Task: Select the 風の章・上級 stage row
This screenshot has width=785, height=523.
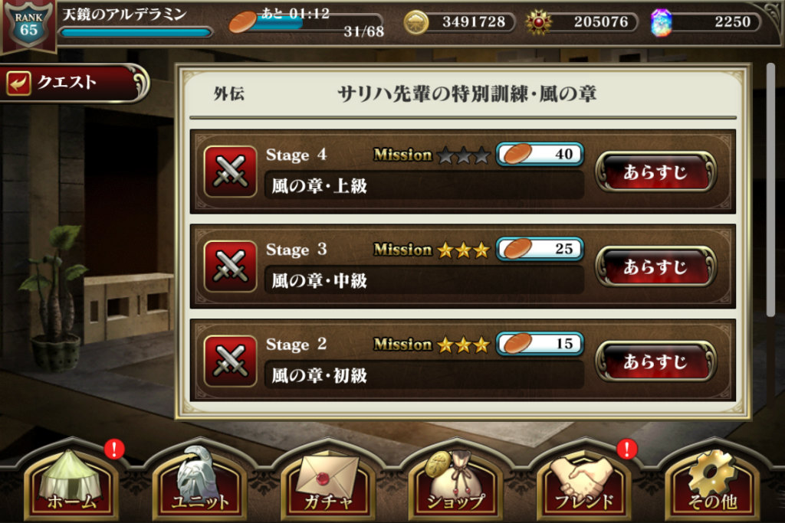Action: [462, 172]
